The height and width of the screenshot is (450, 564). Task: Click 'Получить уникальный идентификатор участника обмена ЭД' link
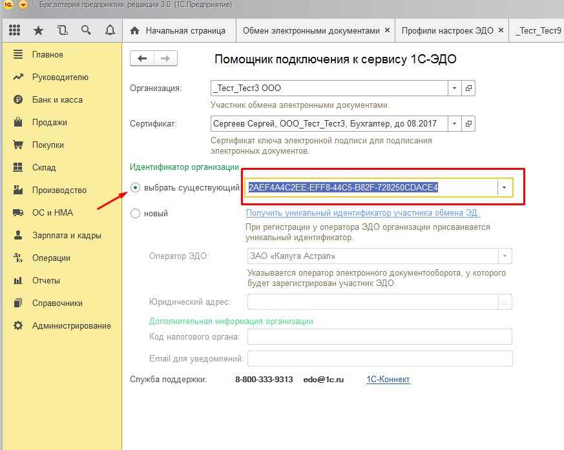pos(363,213)
